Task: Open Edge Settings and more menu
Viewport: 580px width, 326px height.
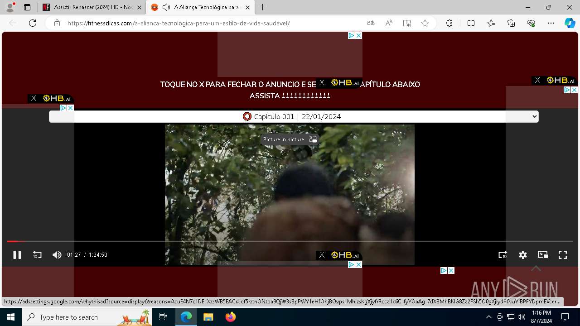Action: coord(551,23)
